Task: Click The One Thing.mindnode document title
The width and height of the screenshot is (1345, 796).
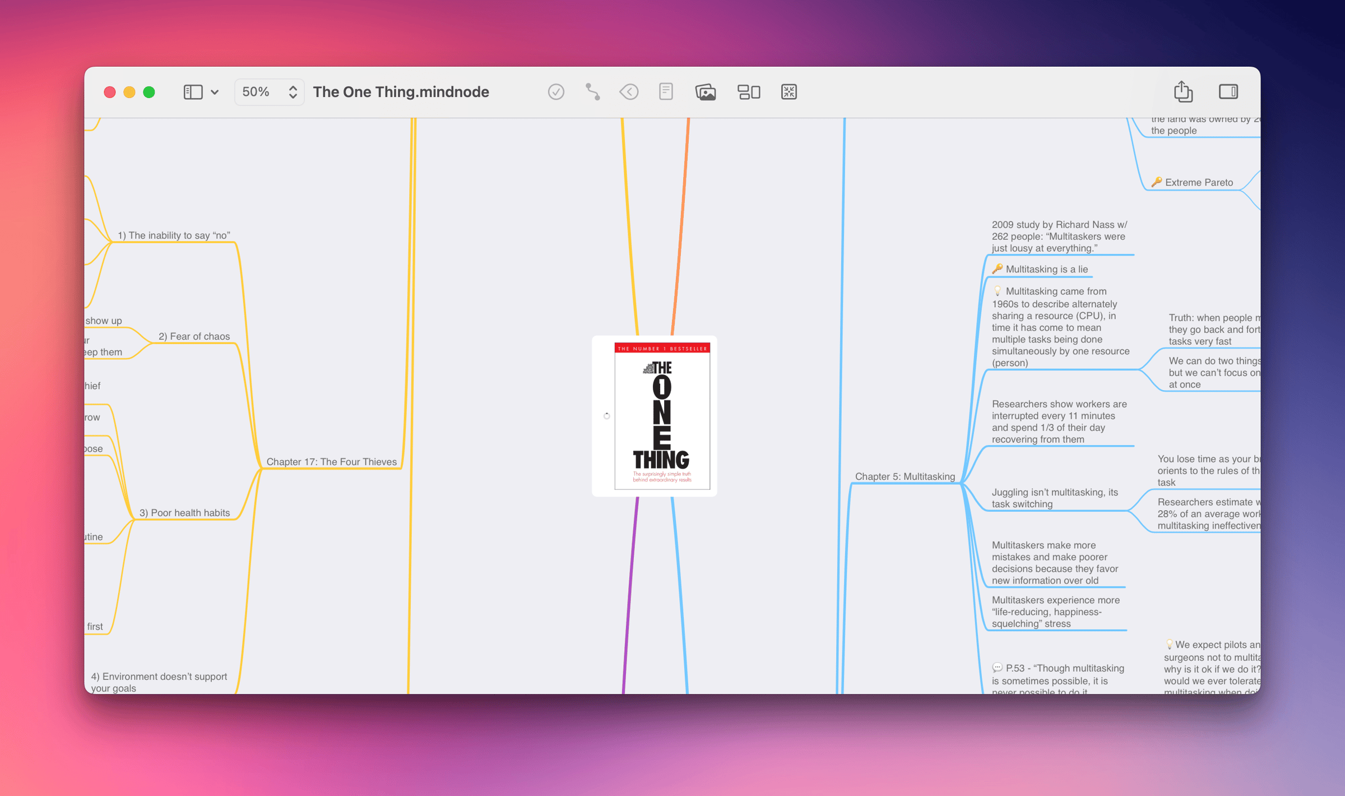Action: tap(401, 92)
